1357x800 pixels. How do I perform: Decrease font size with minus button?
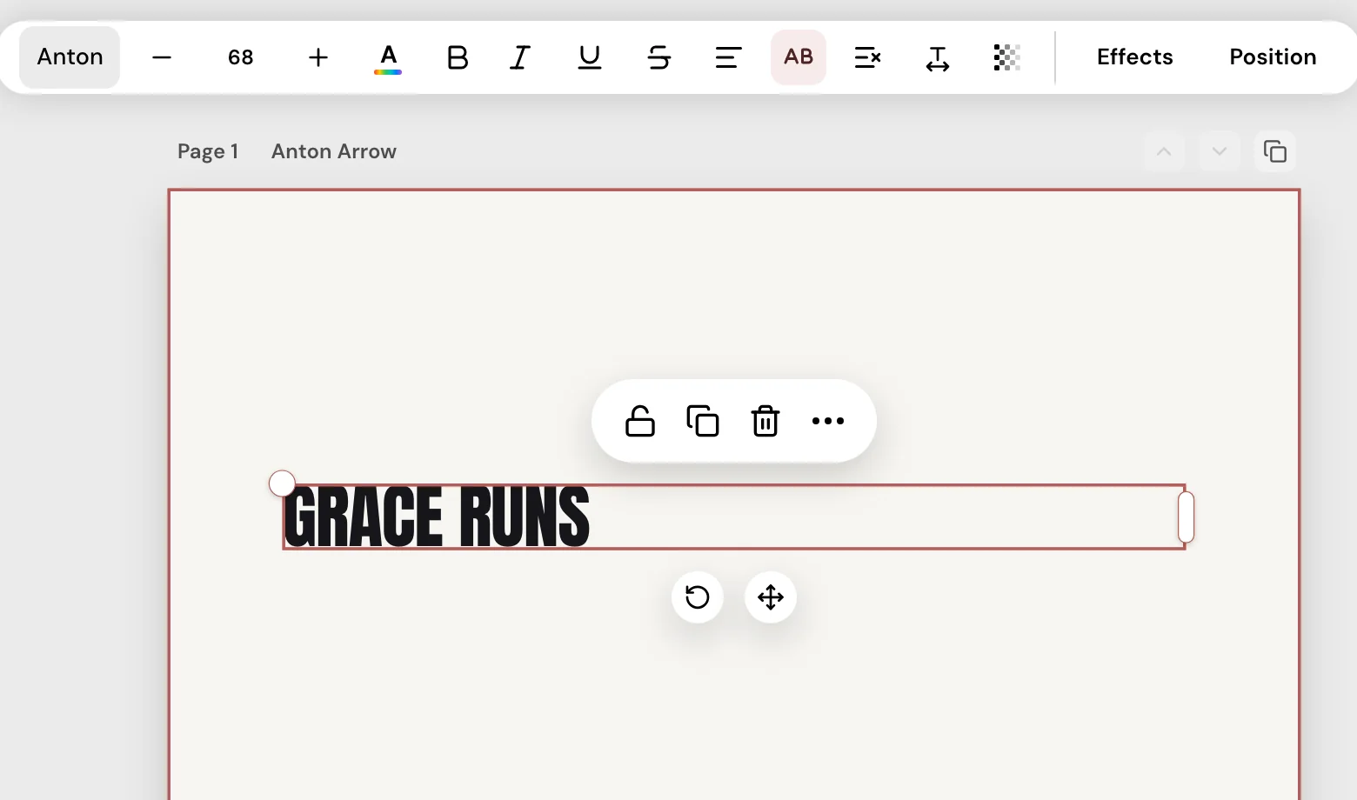(x=162, y=57)
